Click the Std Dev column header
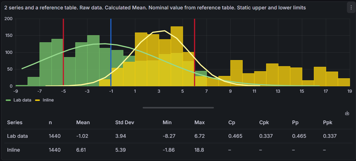This screenshot has height=161, width=356. click(124, 122)
